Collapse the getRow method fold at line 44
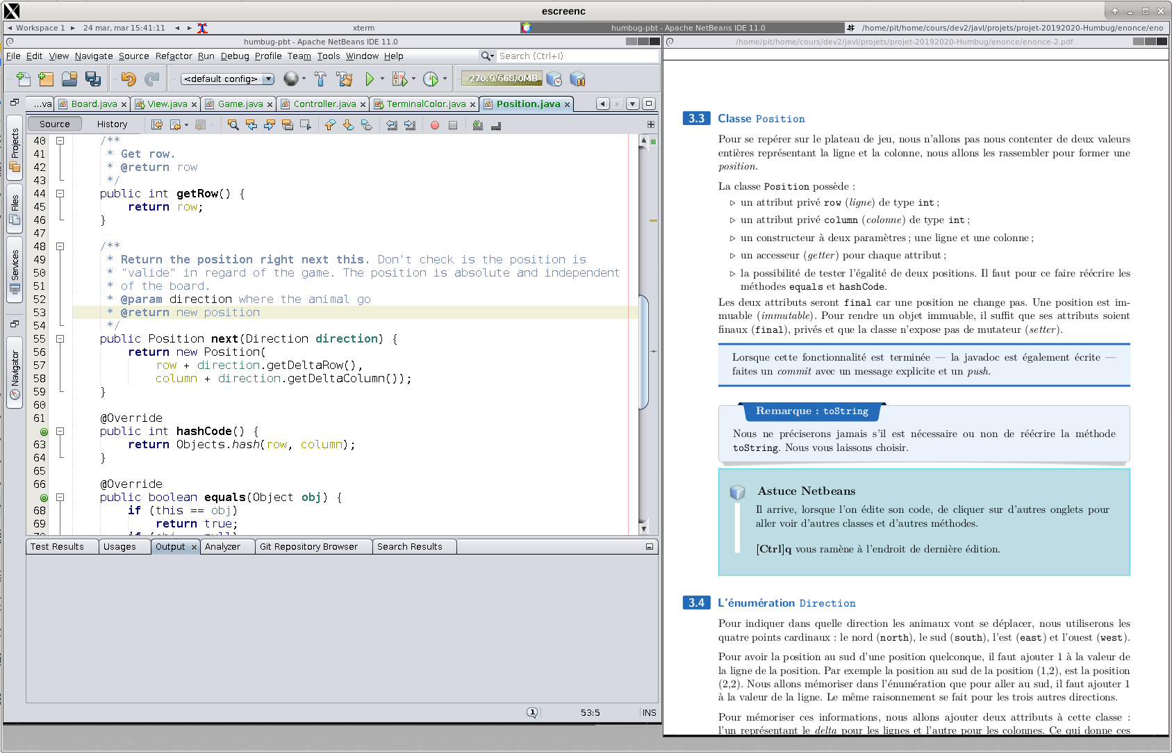1172x754 pixels. [x=60, y=193]
